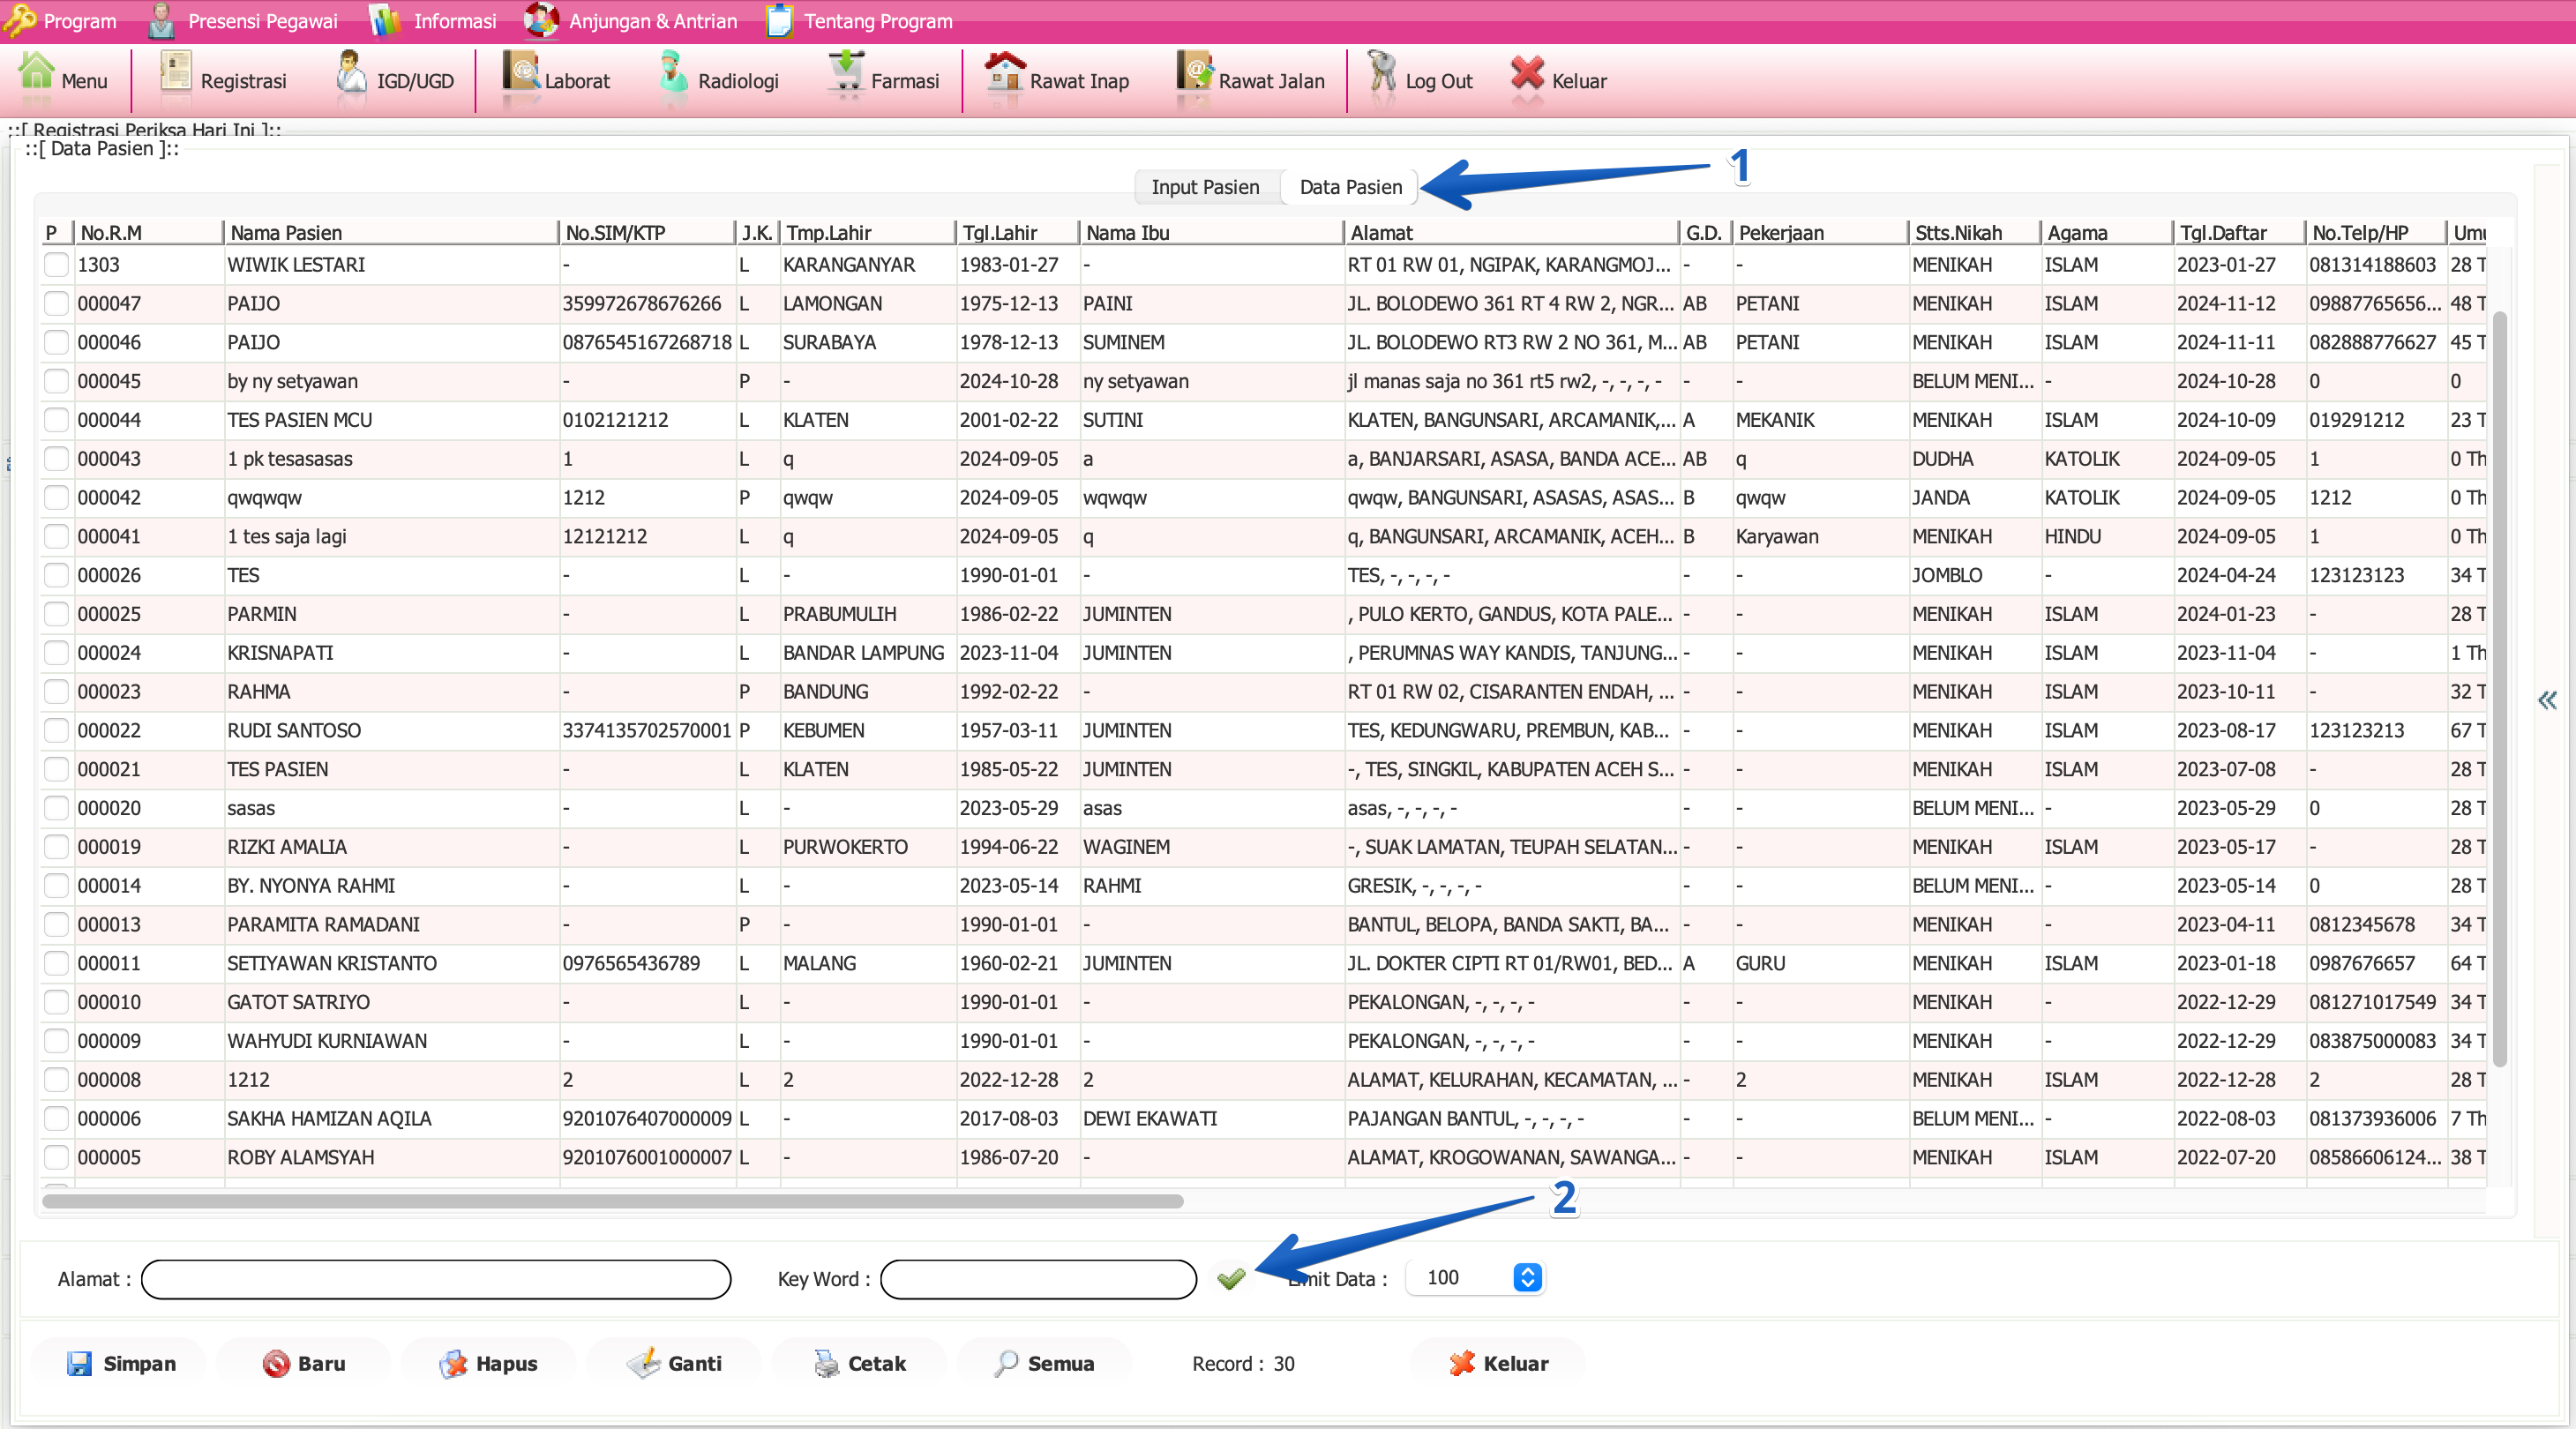Check the ROBY ALAMSYAH row checkbox

57,1157
